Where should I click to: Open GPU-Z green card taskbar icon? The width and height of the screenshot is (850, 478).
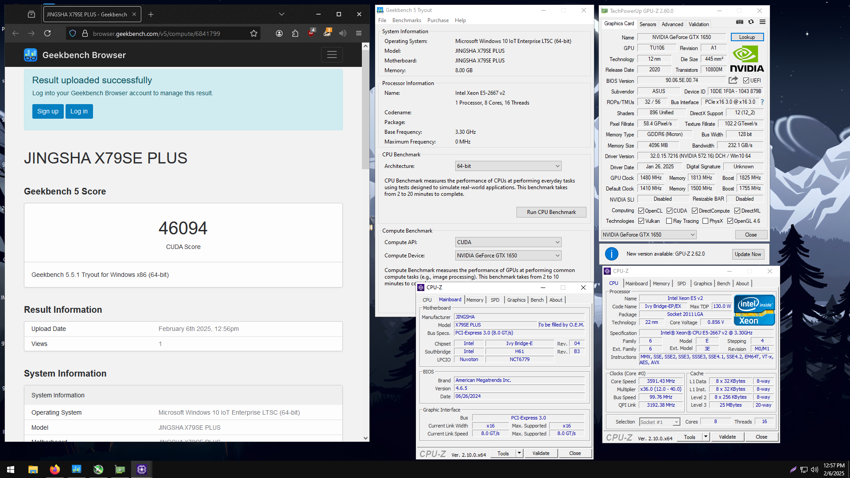point(120,470)
